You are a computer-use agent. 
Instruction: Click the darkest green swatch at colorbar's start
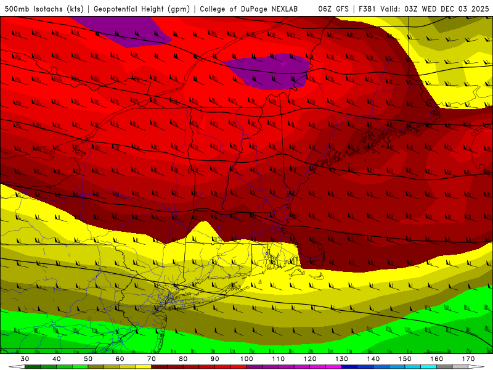(33, 367)
